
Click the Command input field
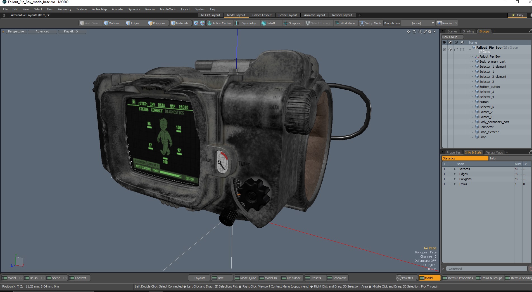(x=486, y=269)
